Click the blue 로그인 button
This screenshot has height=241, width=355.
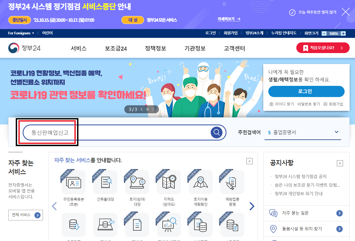pyautogui.click(x=306, y=91)
